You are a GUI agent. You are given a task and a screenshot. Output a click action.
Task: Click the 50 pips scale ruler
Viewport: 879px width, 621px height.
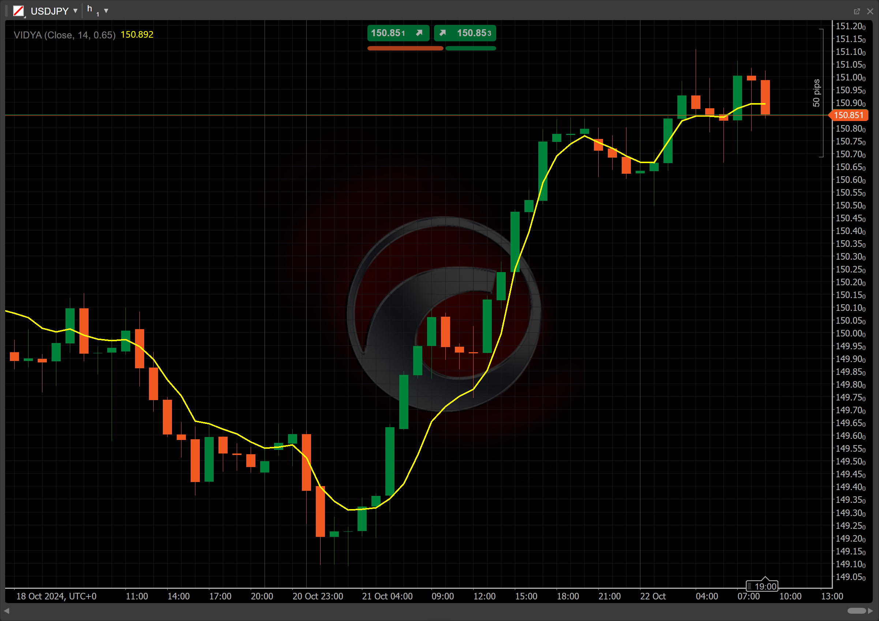point(817,93)
